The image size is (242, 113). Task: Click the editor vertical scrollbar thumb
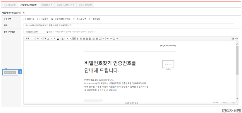click(x=237, y=60)
